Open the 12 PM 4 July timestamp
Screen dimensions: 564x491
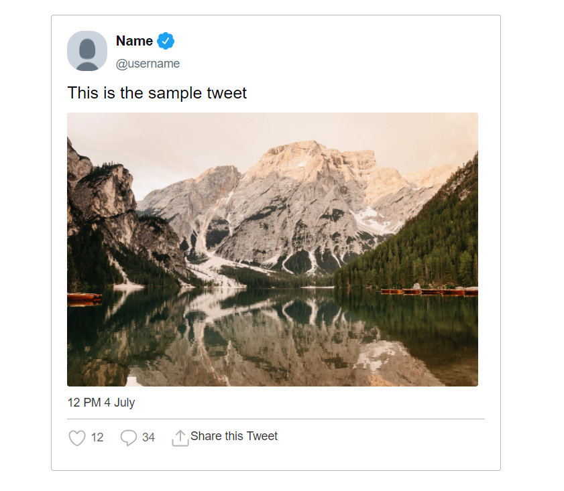101,403
